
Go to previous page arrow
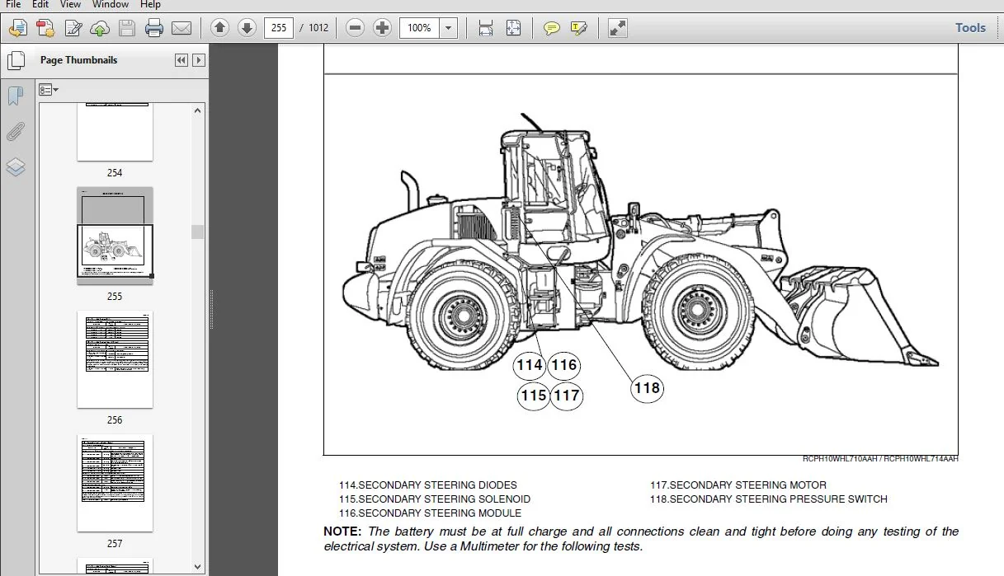pos(219,28)
